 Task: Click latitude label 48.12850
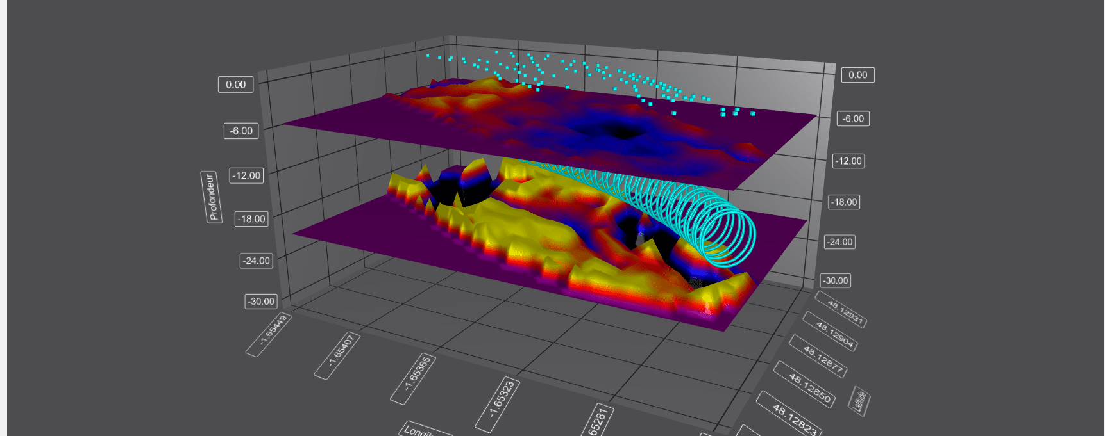[804, 384]
